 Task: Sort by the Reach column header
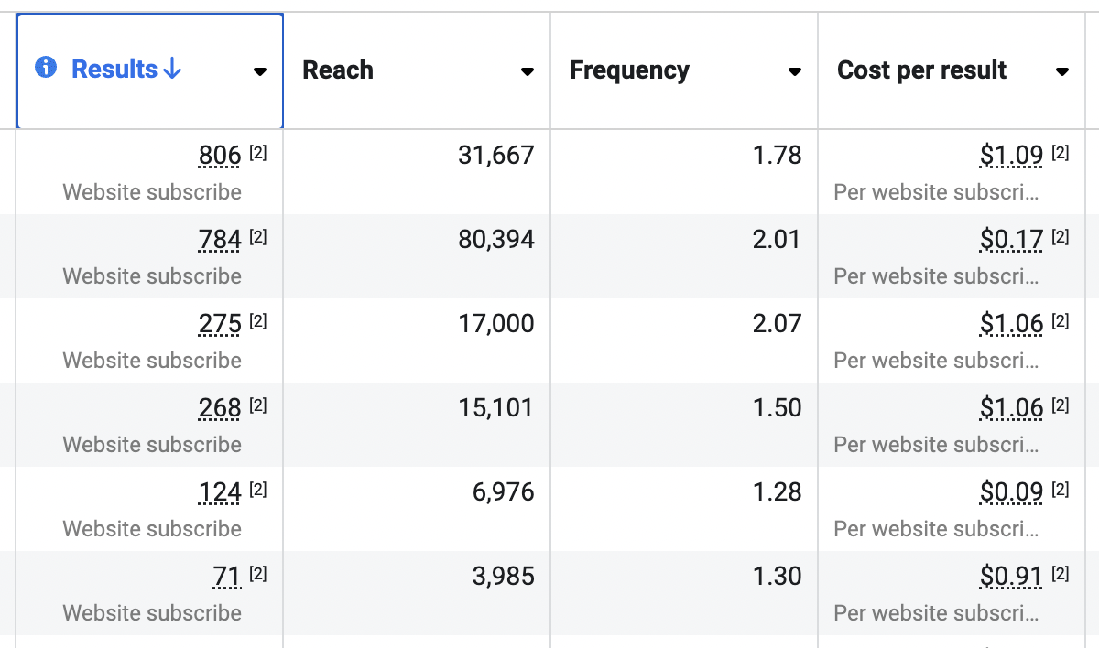(338, 70)
